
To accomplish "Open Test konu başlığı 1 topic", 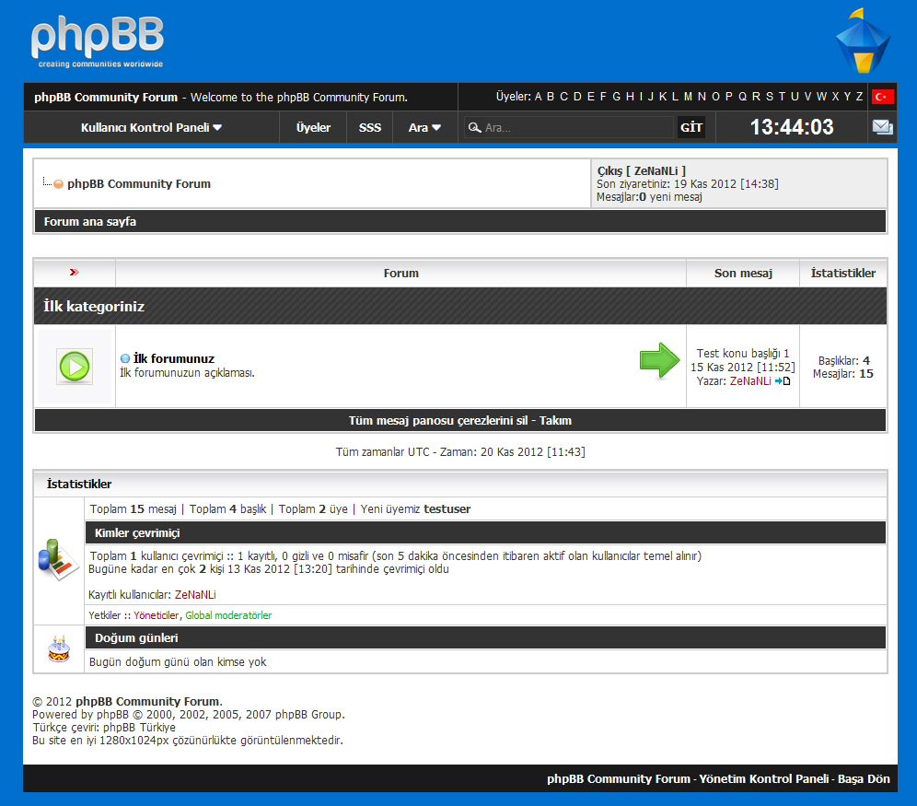I will (x=743, y=354).
